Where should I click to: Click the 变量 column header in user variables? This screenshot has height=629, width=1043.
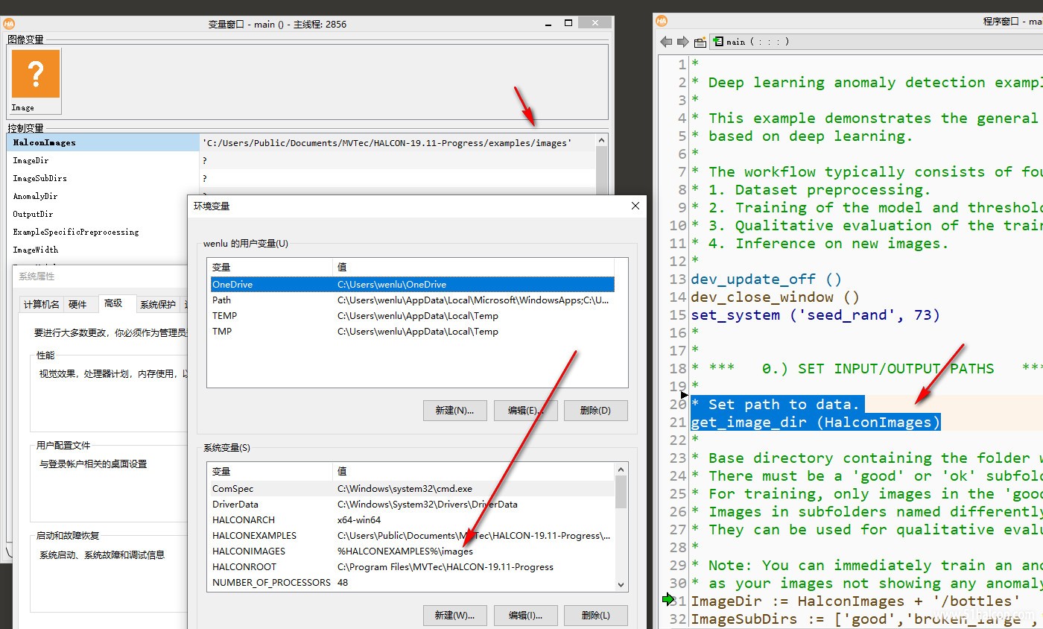[271, 267]
